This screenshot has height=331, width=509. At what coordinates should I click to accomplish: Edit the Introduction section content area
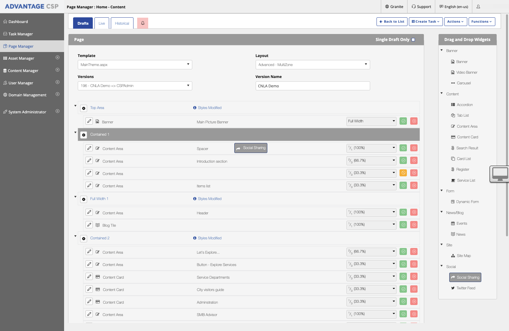[x=89, y=161]
